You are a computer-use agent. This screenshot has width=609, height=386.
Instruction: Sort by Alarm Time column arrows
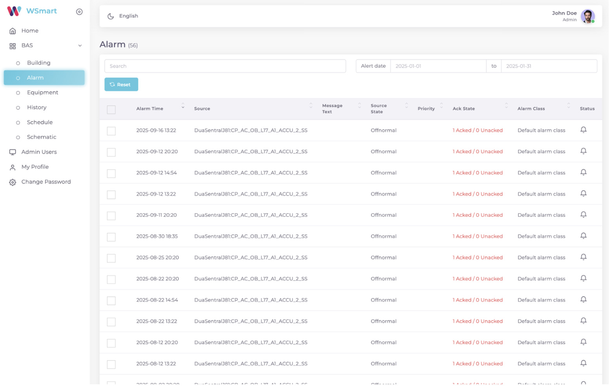click(183, 106)
